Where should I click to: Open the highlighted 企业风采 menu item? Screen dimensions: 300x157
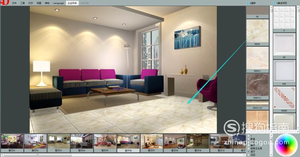point(72,3)
